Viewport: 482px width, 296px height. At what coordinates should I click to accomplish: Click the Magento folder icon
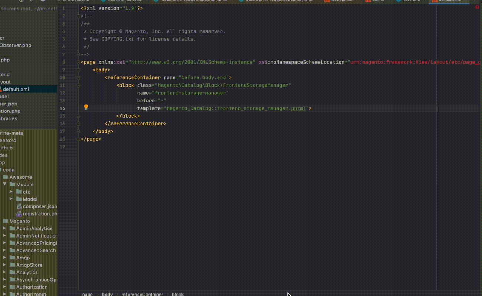pos(6,221)
